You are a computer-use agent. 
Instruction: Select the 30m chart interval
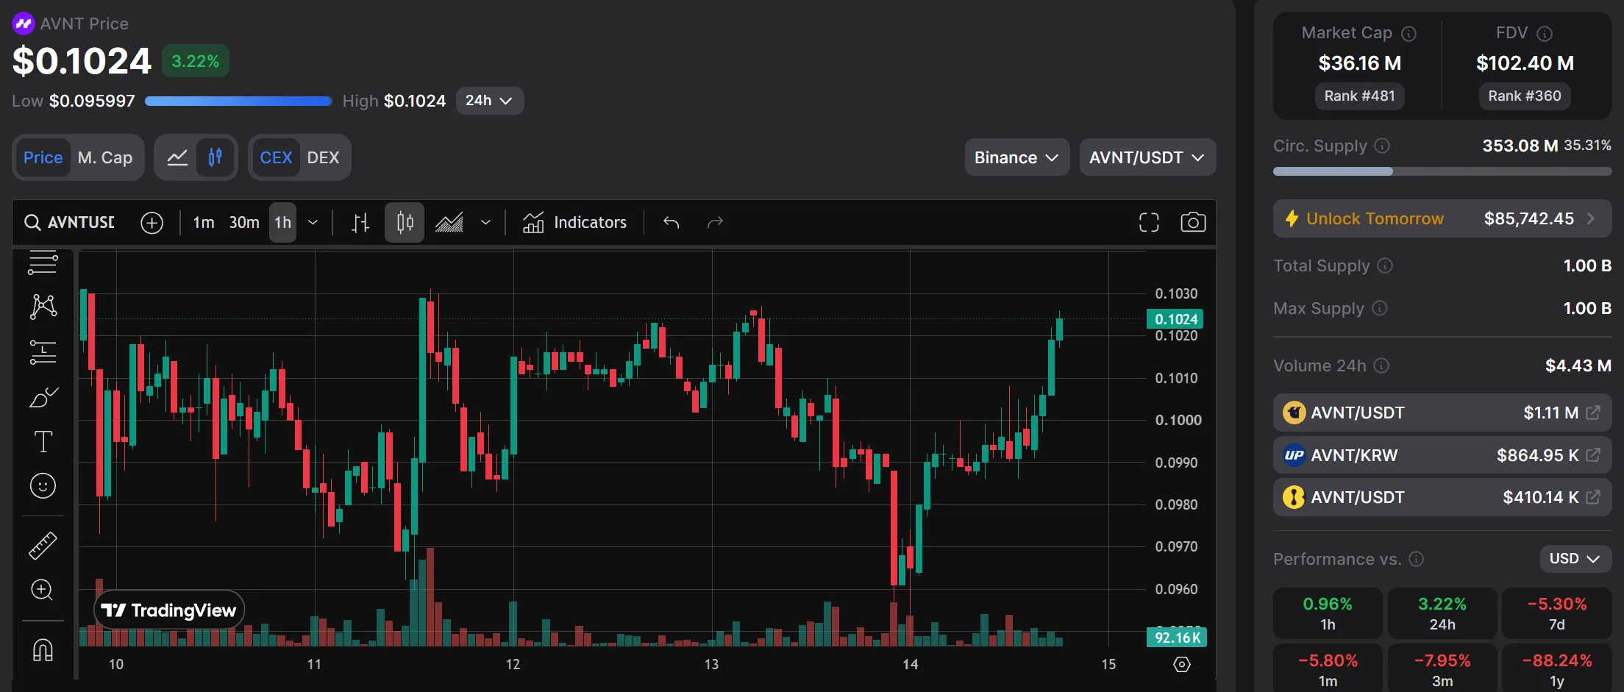244,222
